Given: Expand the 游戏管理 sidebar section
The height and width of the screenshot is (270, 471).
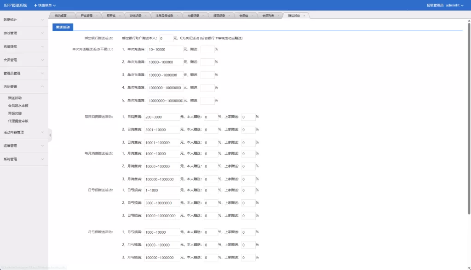Looking at the screenshot, I should (x=24, y=34).
